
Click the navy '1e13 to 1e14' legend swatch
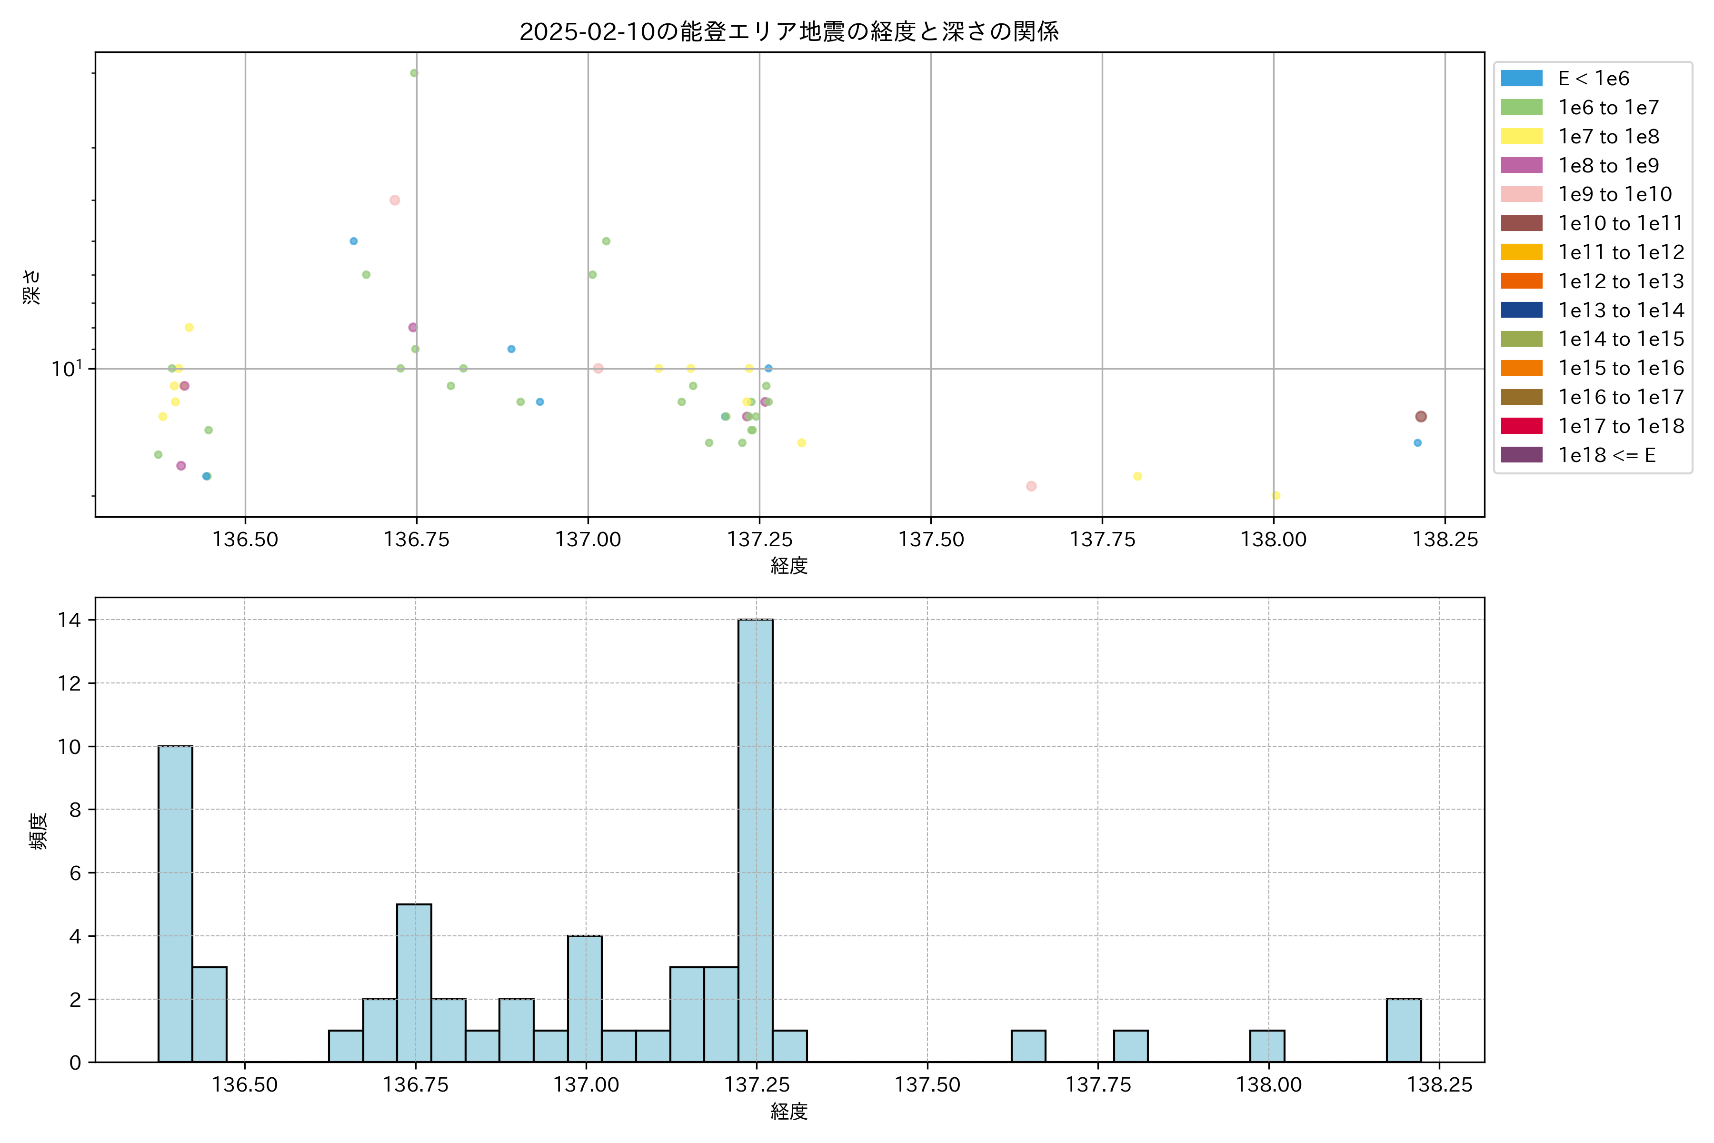[x=1522, y=310]
